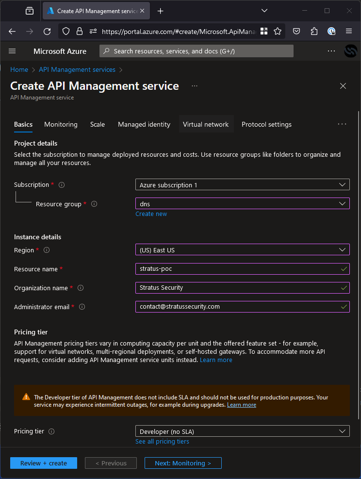Click the QR grid icon in address bar

click(264, 31)
